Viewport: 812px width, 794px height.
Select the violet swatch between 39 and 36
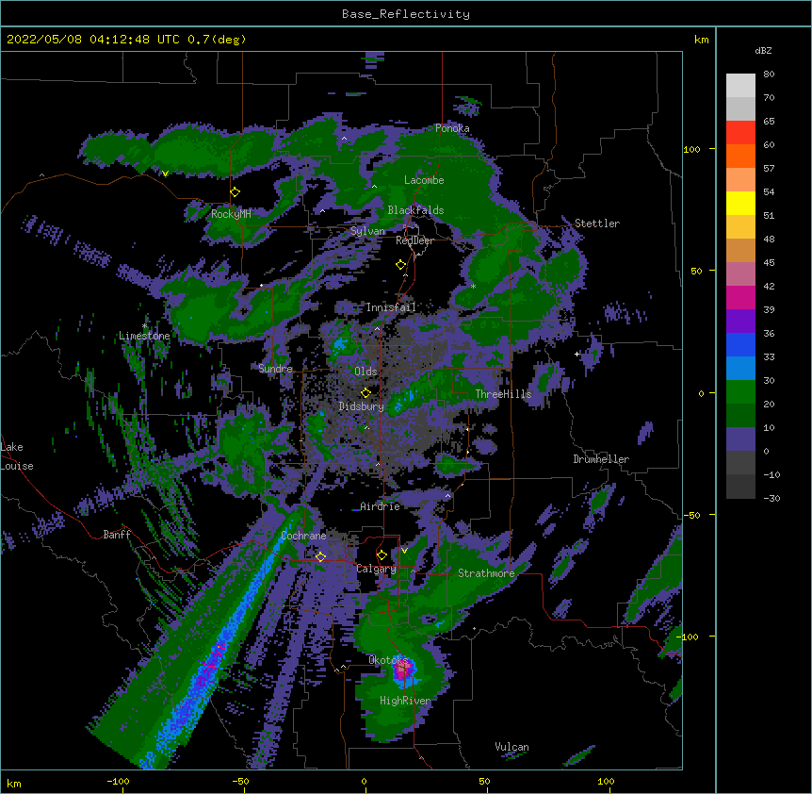pyautogui.click(x=740, y=322)
